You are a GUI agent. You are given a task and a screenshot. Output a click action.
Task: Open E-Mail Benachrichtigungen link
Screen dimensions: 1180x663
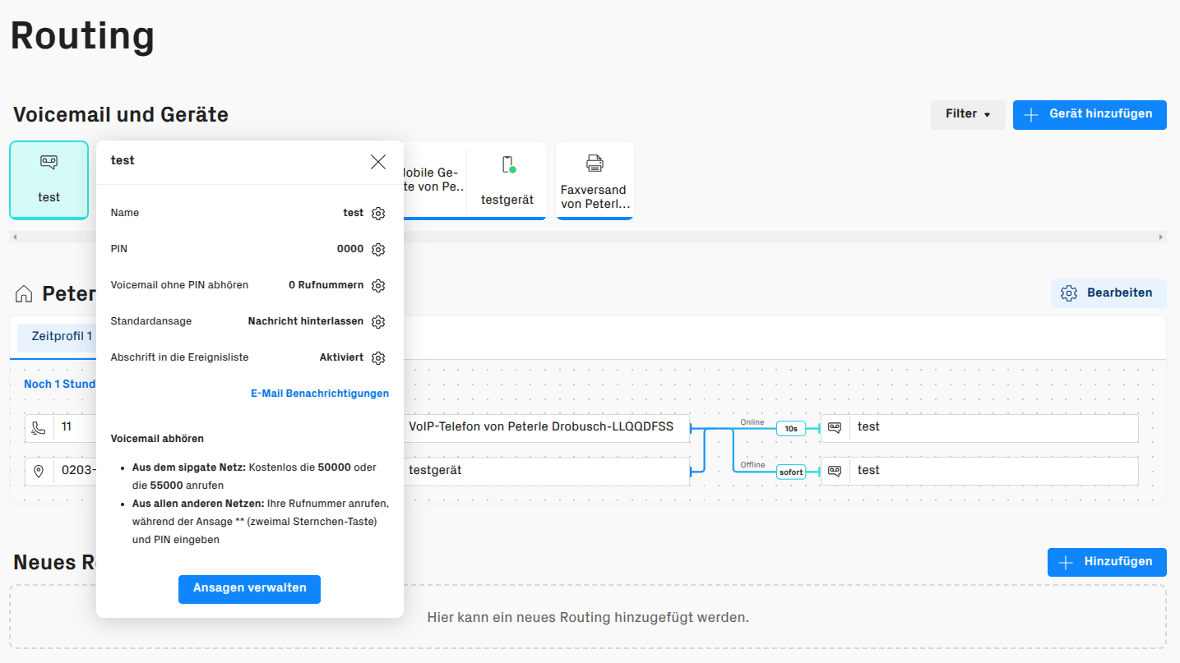[320, 394]
